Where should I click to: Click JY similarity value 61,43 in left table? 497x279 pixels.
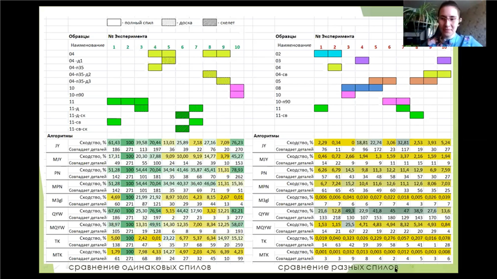(x=114, y=142)
